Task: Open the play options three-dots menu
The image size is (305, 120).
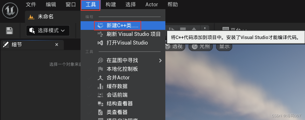Action: 205,29
